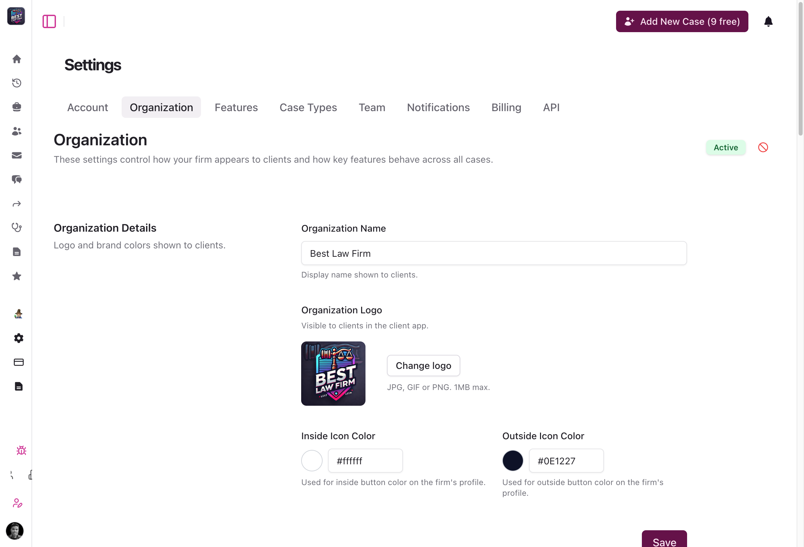
Task: Click the pink bug report icon
Action: point(21,450)
